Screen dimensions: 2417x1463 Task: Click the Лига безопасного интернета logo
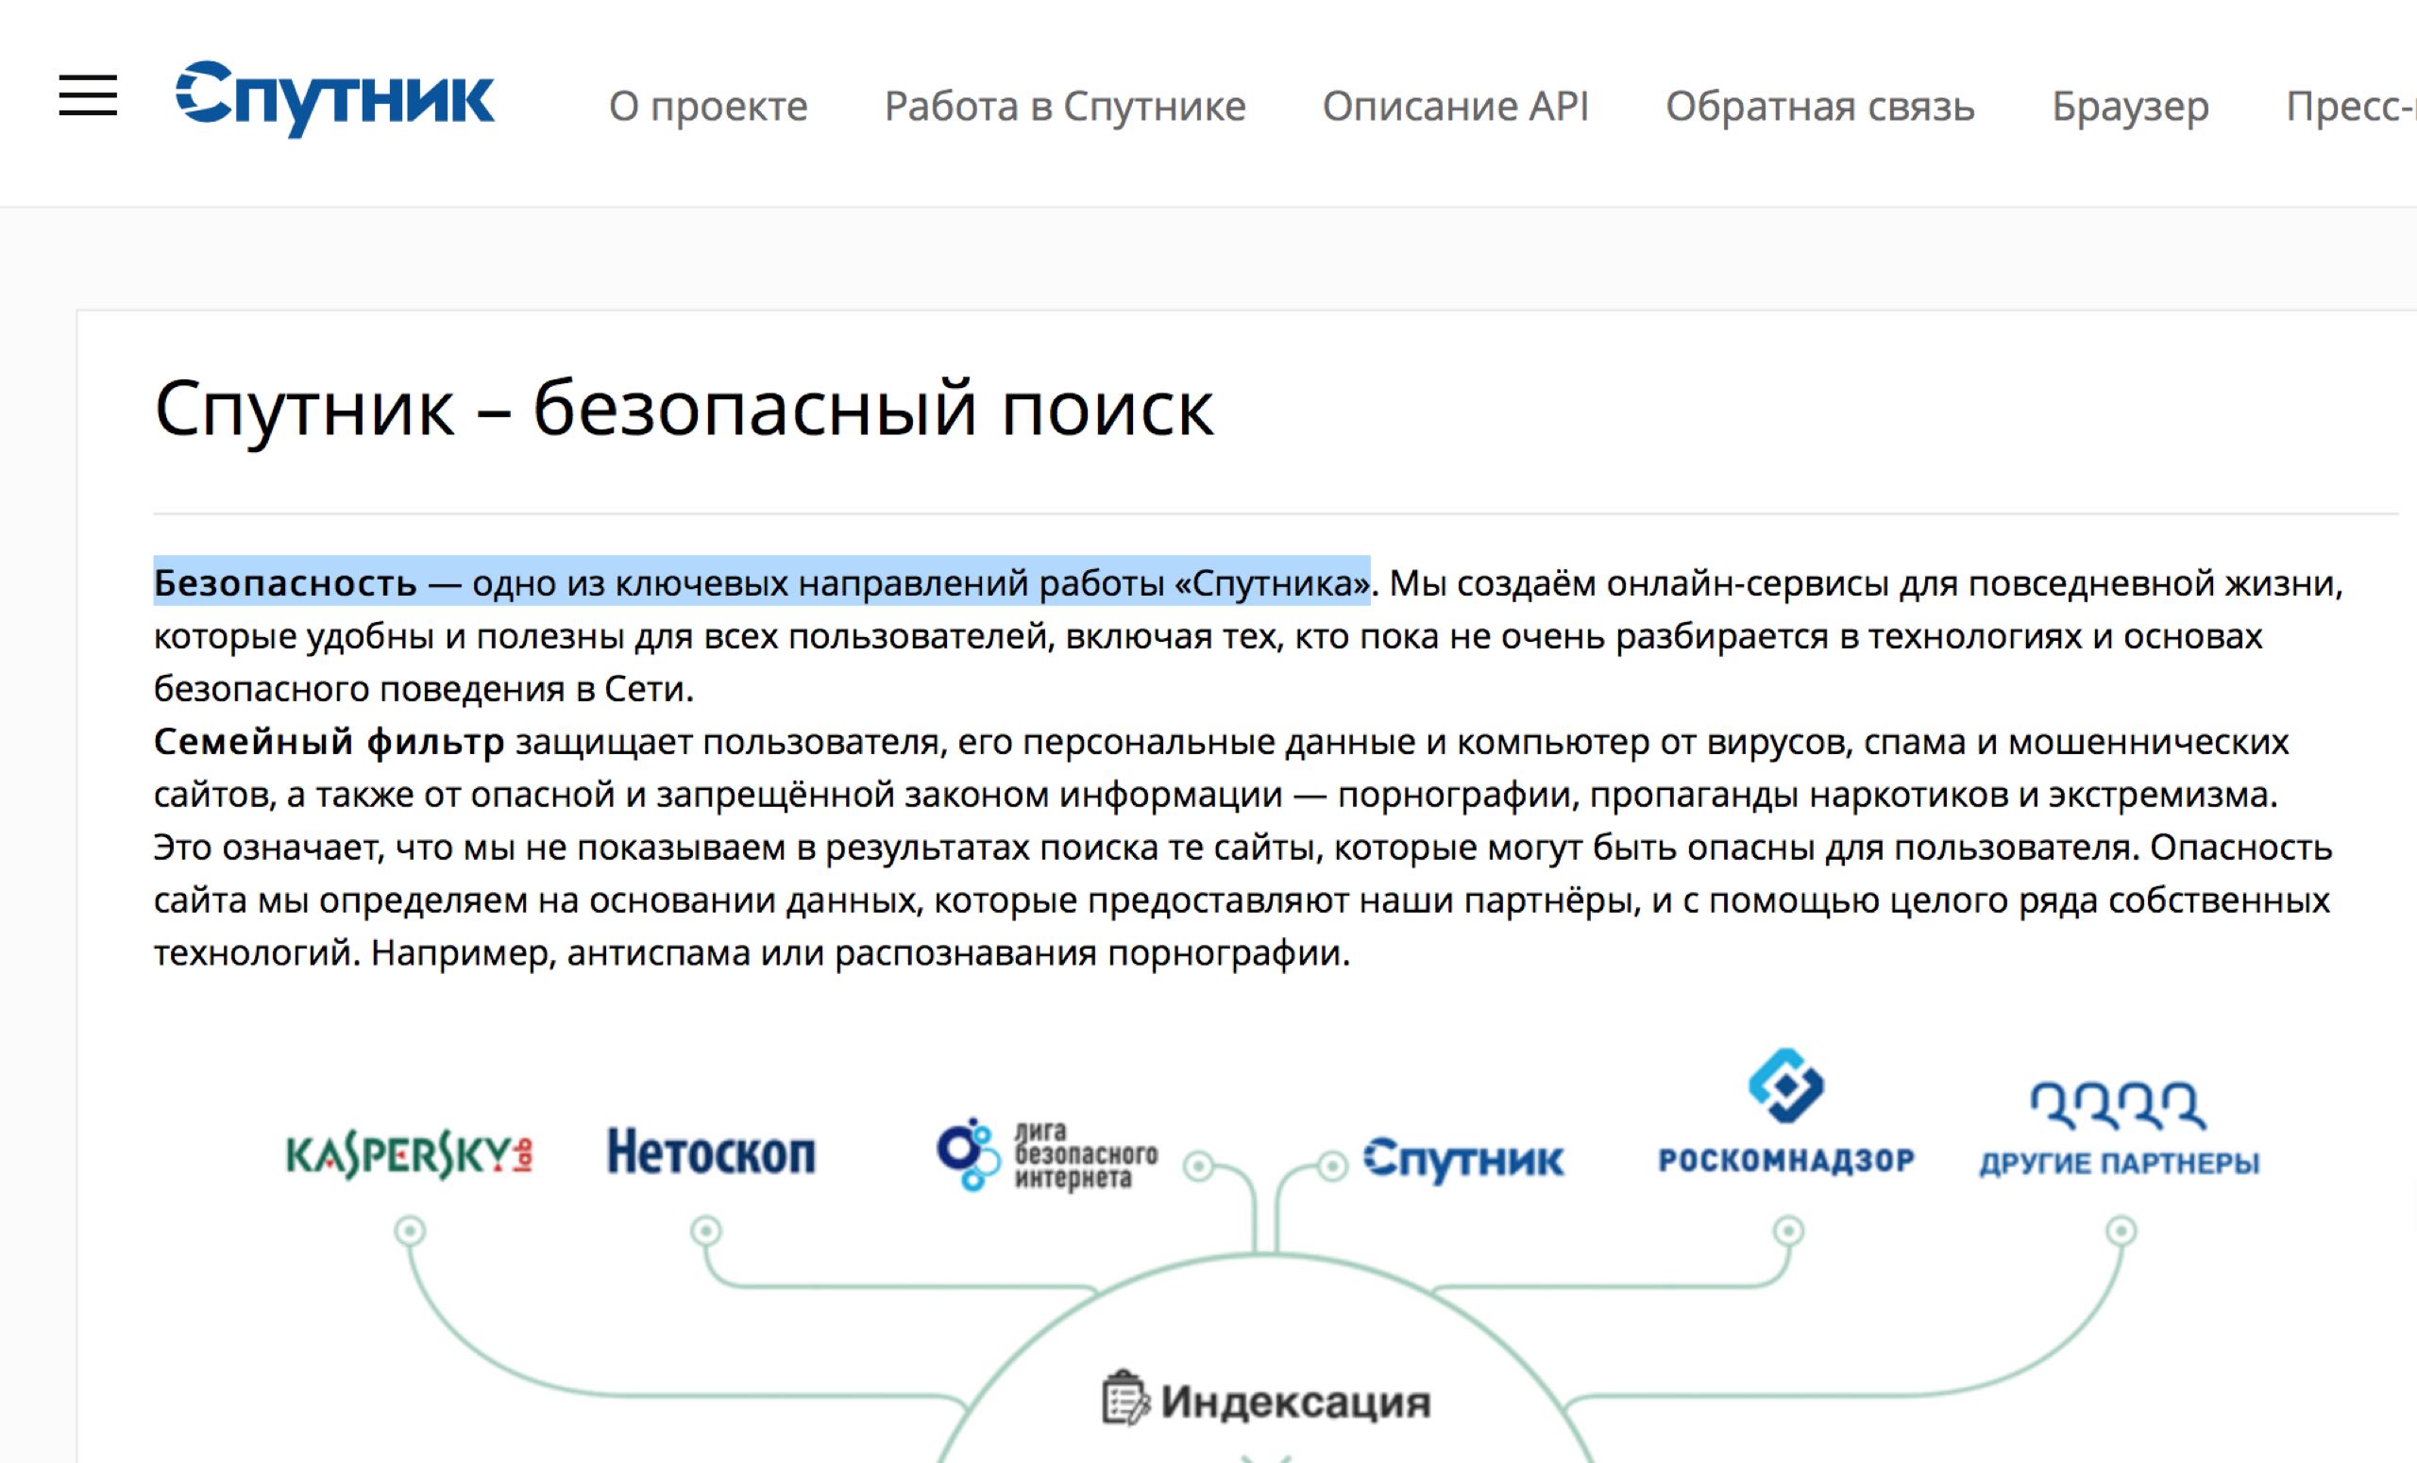(1047, 1154)
